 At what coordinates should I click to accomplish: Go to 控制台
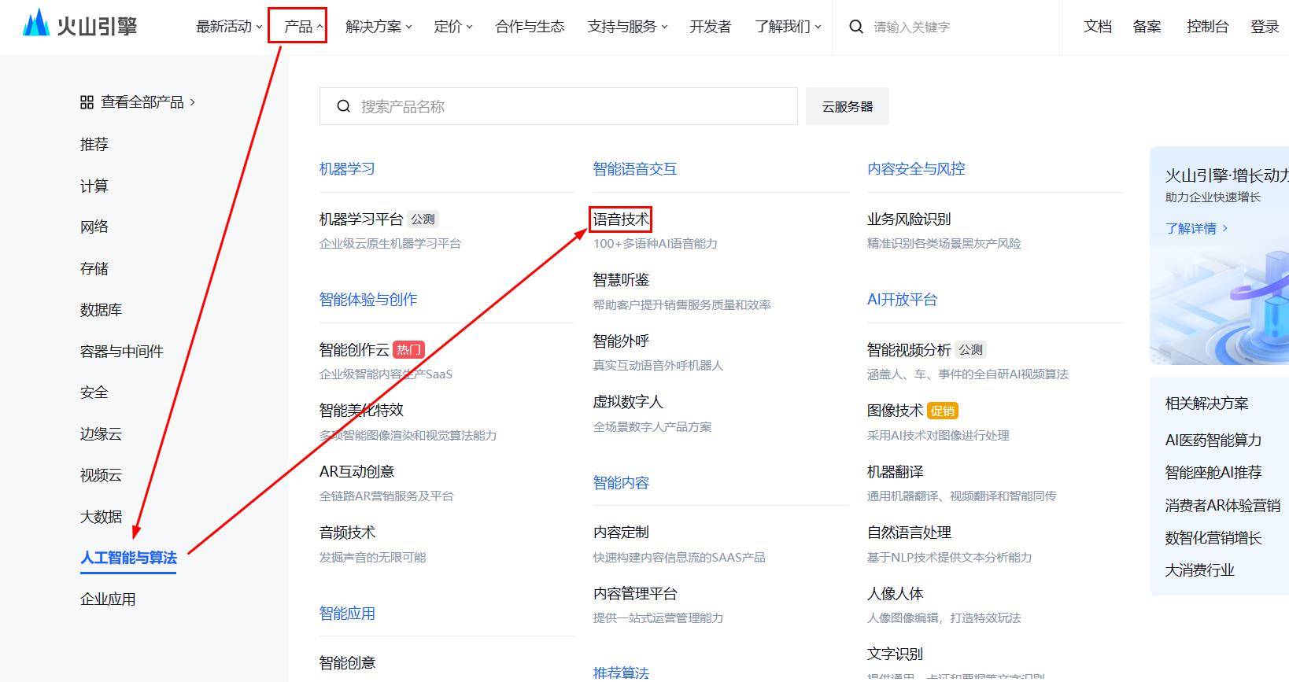click(x=1207, y=27)
